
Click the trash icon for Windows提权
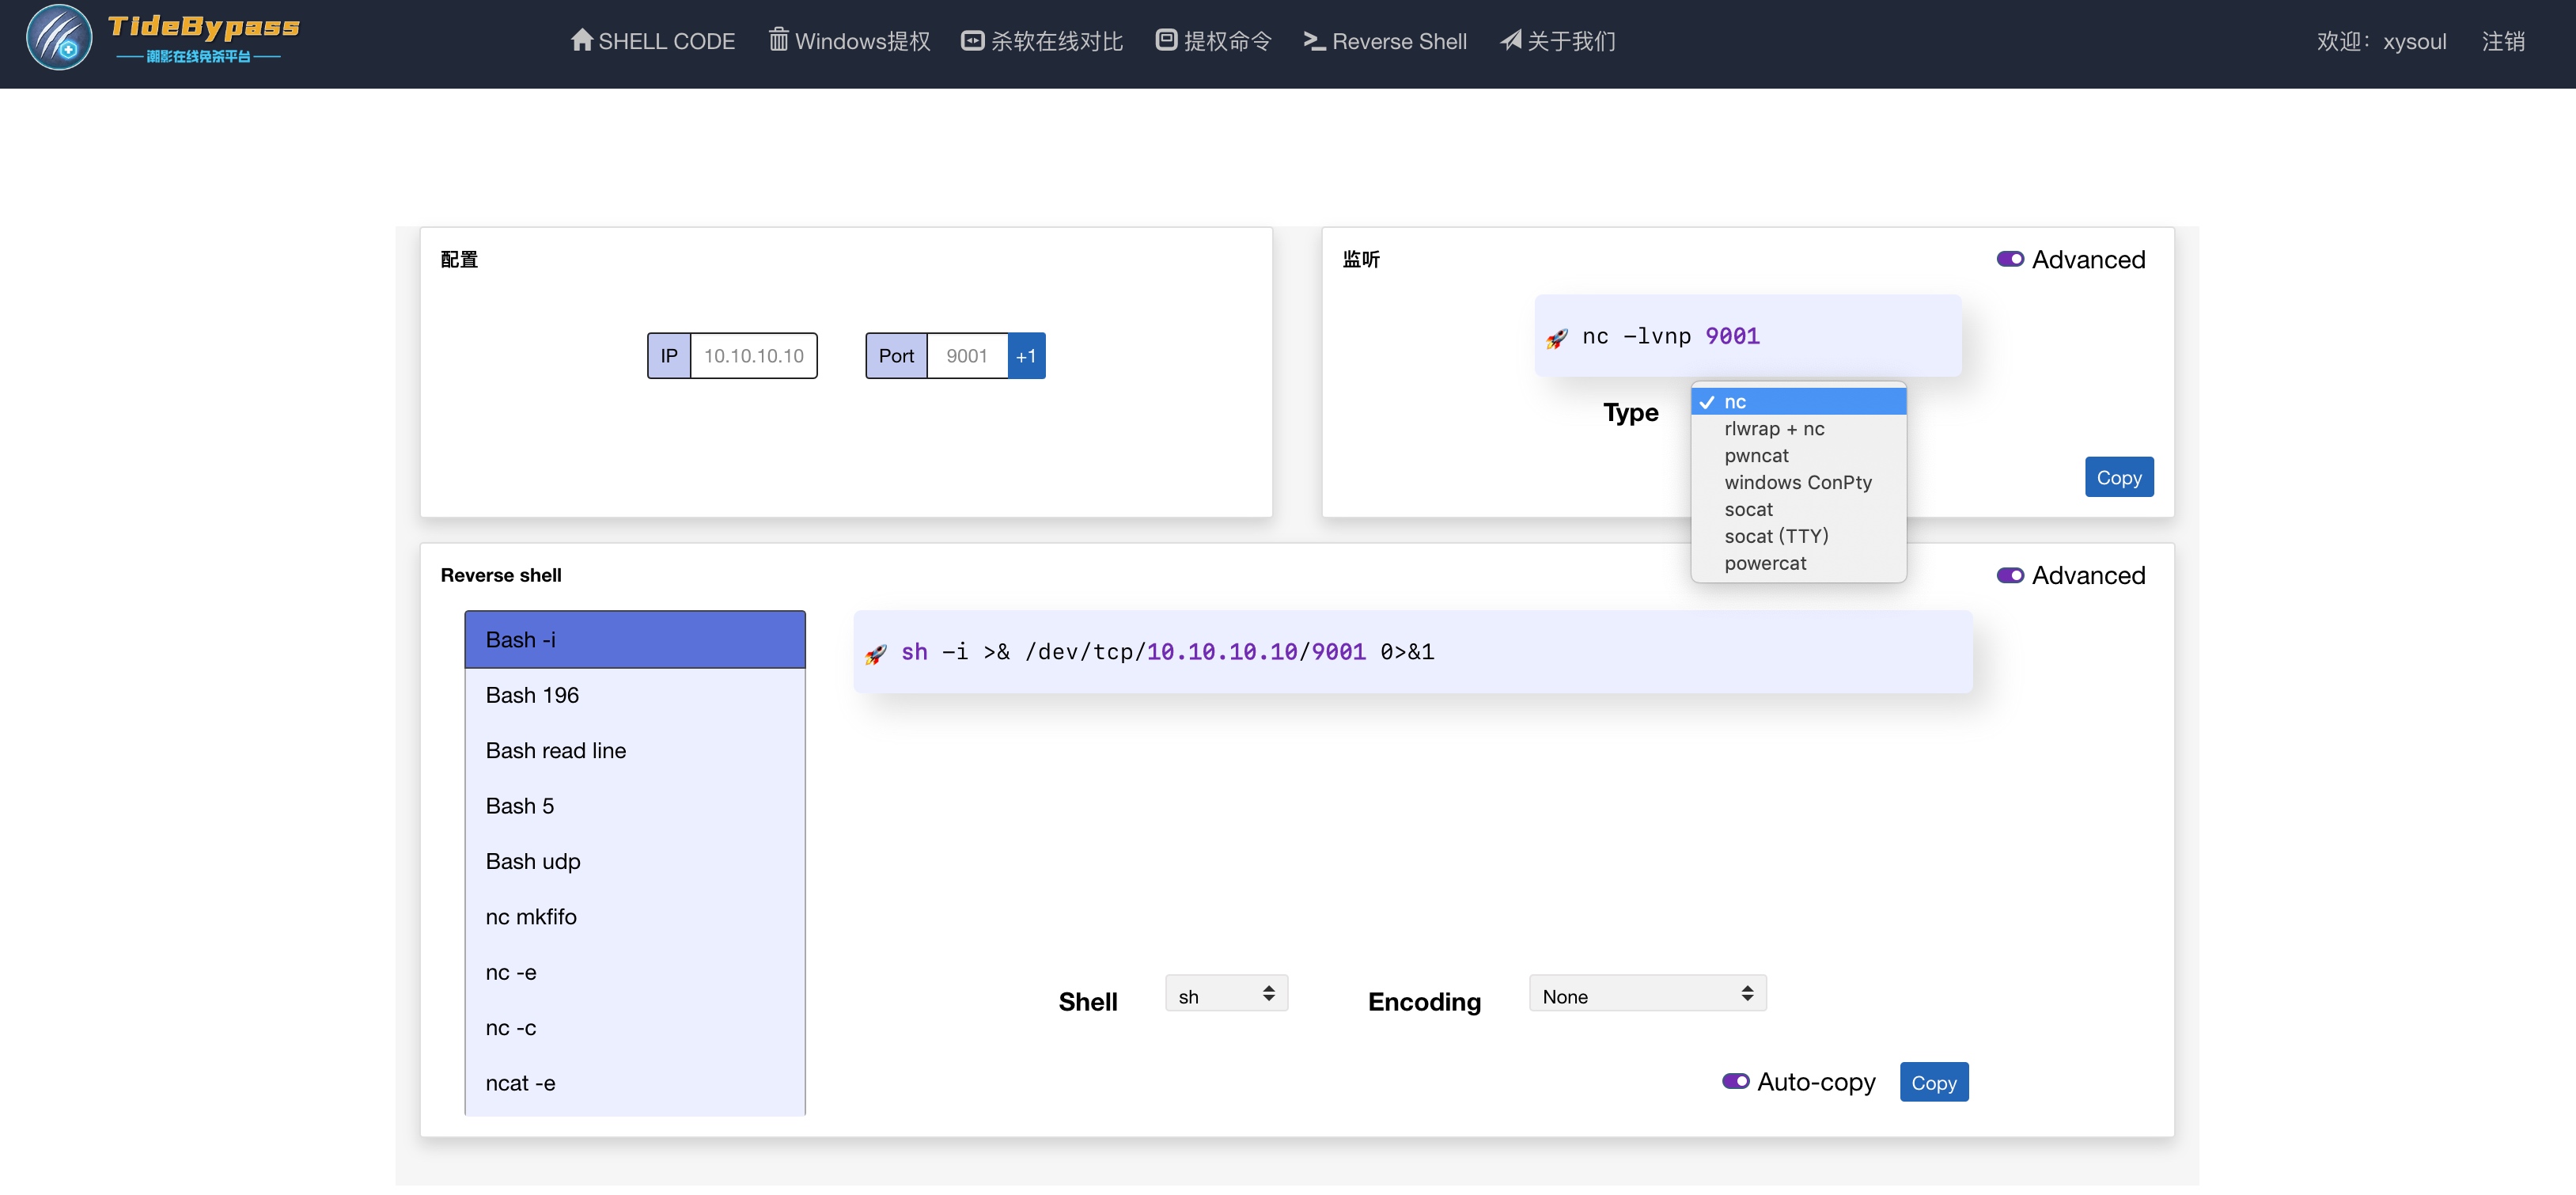tap(778, 40)
